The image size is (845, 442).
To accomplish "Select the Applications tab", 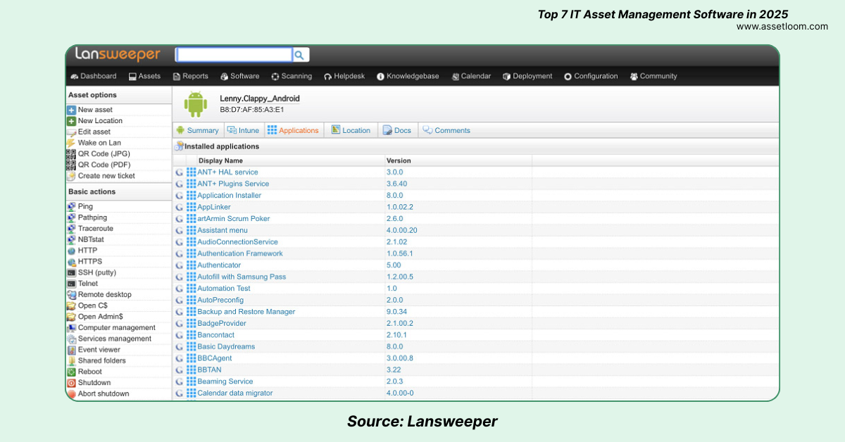I will click(x=293, y=130).
